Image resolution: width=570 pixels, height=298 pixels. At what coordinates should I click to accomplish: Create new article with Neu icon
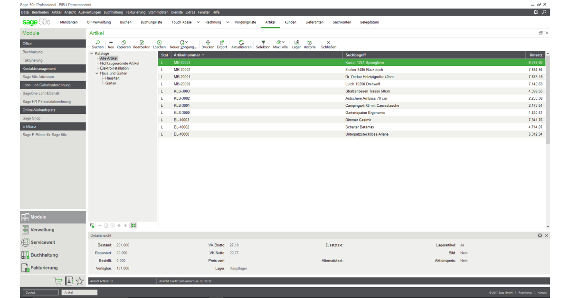(x=111, y=43)
